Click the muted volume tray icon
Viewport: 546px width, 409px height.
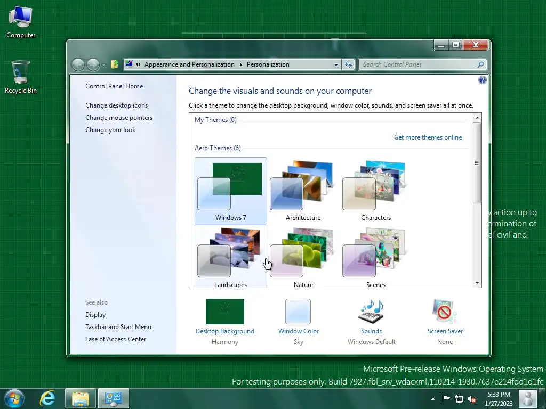coord(472,399)
